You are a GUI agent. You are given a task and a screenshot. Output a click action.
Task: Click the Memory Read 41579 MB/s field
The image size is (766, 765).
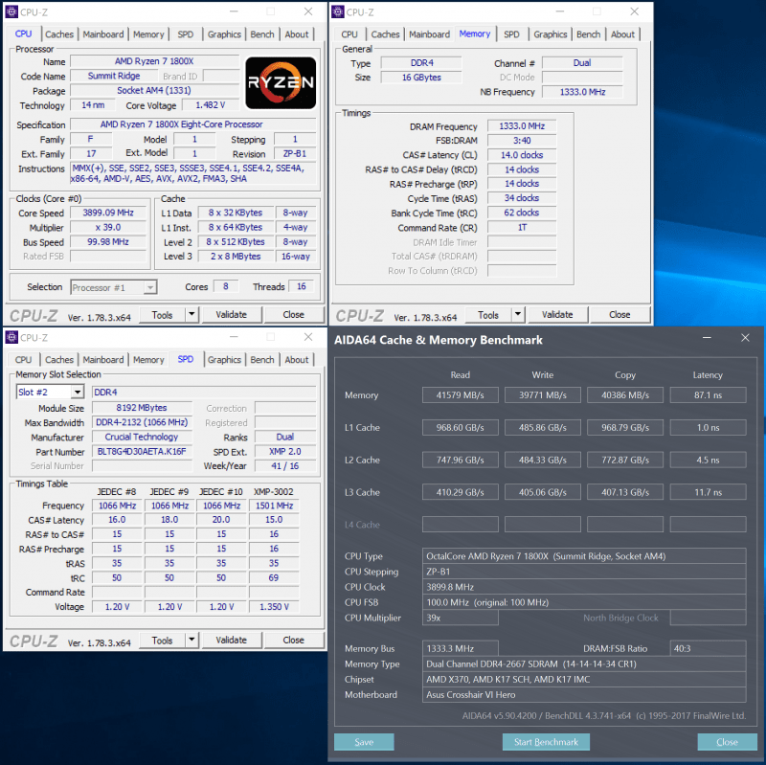coord(459,395)
